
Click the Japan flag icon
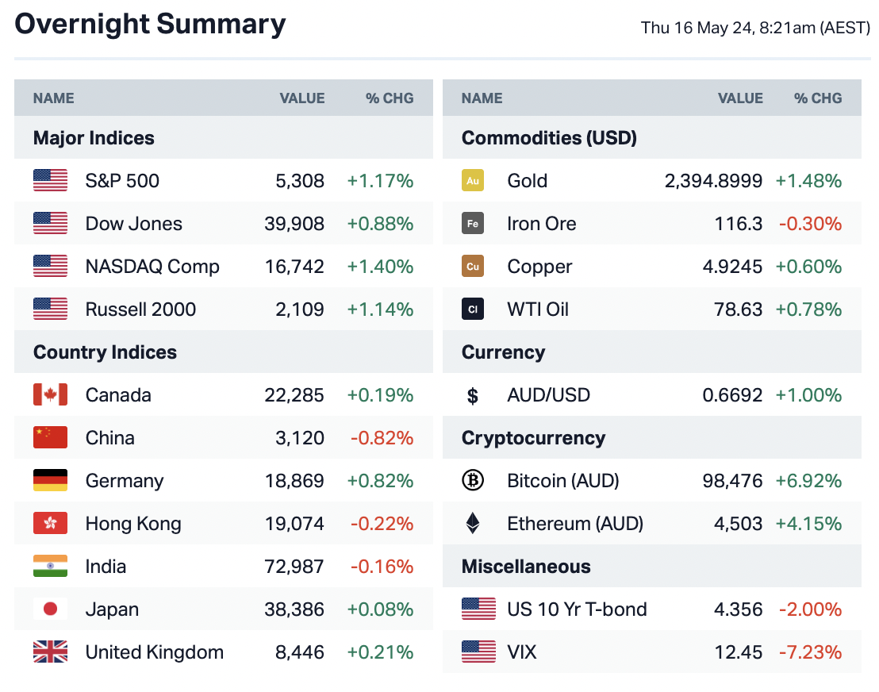(x=50, y=609)
